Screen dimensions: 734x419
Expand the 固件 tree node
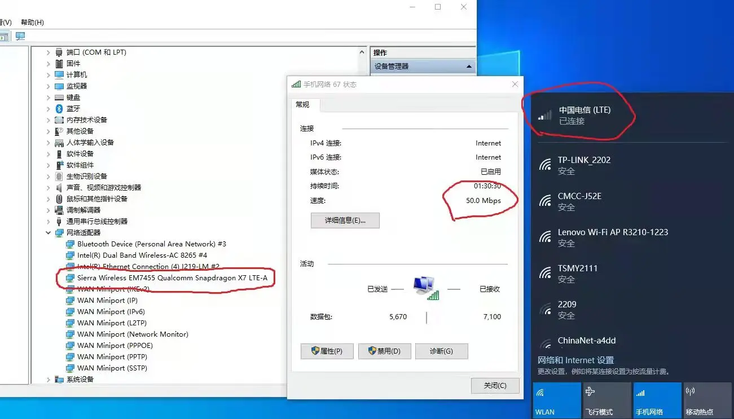pyautogui.click(x=49, y=64)
